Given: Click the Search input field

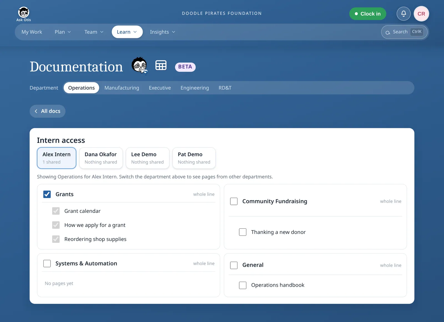Looking at the screenshot, I should tap(405, 32).
